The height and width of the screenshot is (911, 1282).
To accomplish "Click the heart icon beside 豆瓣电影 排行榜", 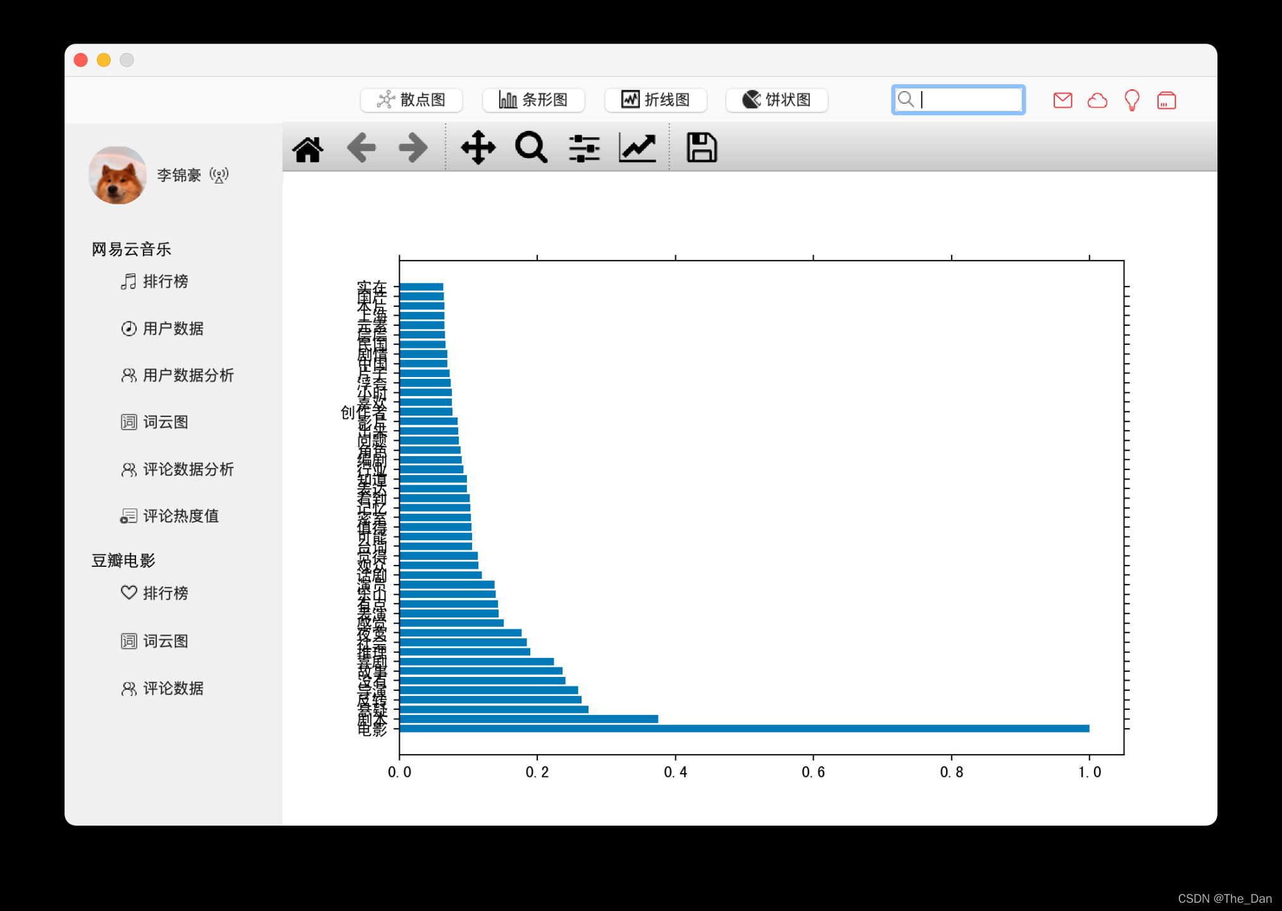I will (128, 593).
